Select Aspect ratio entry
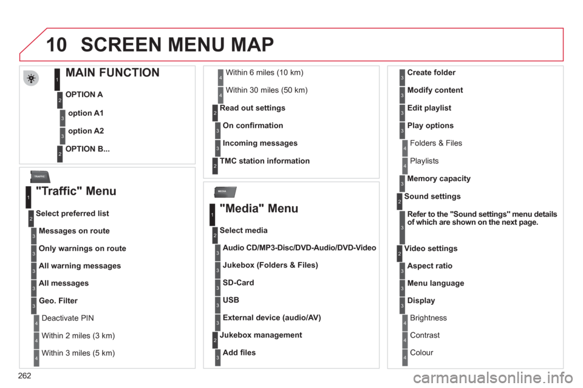The width and height of the screenshot is (583, 388). pos(430,266)
